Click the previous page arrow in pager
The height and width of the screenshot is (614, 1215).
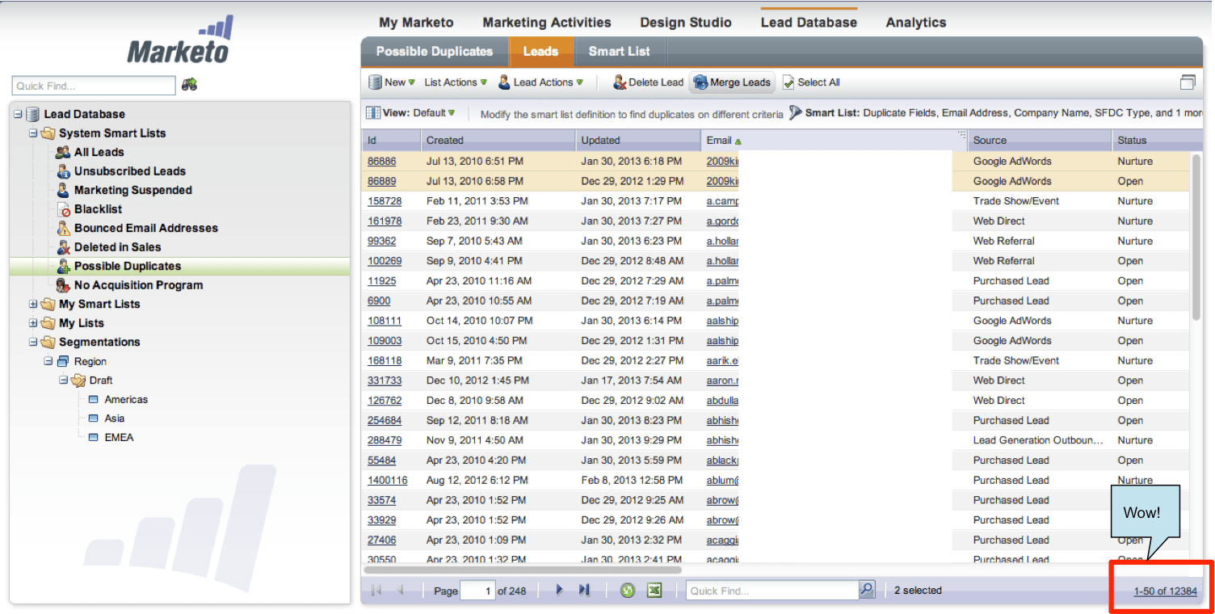[x=401, y=591]
